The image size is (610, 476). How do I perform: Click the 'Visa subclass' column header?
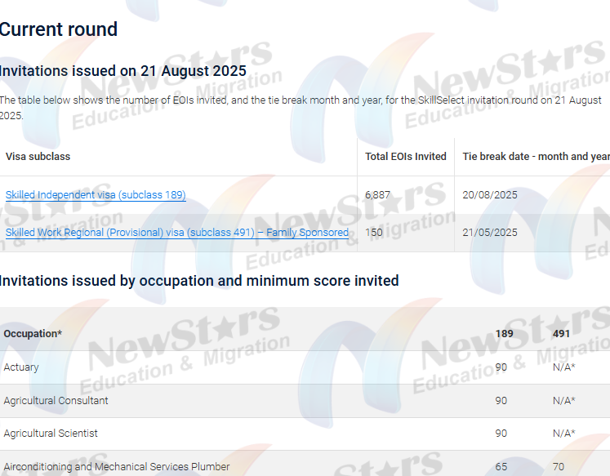tap(38, 157)
